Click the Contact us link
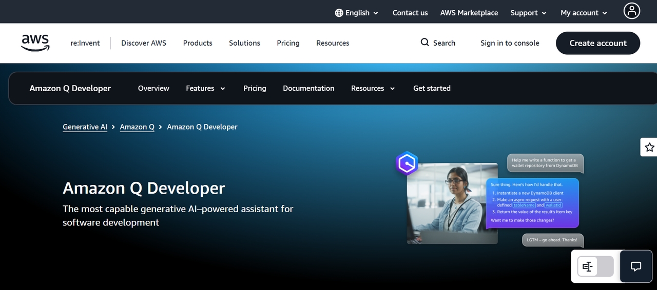This screenshot has width=657, height=290. click(410, 13)
